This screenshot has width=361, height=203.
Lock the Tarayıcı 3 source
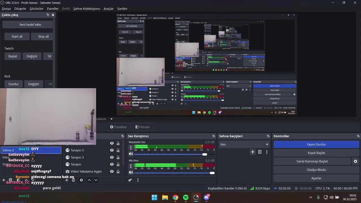pyautogui.click(x=118, y=157)
